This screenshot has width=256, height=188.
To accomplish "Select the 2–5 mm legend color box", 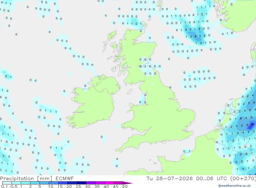I will pyautogui.click(x=35, y=183).
